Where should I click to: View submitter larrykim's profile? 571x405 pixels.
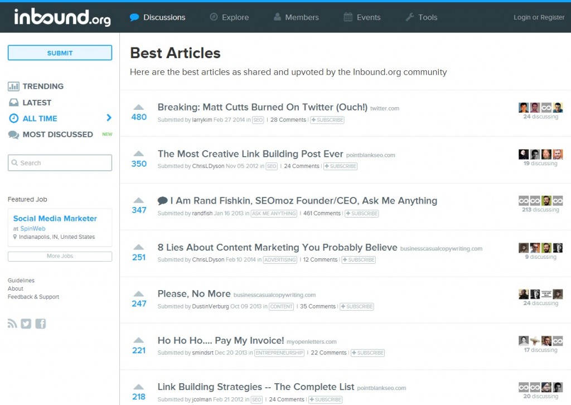202,120
